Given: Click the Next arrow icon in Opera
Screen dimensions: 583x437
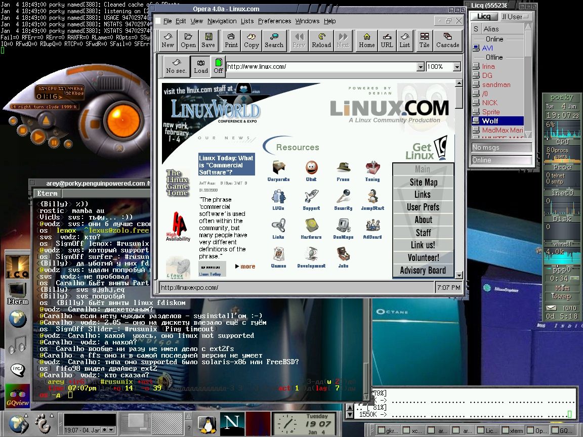Looking at the screenshot, I should pos(343,40).
